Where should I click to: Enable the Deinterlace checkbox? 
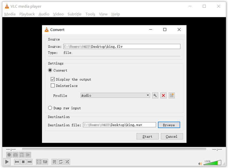coord(53,85)
